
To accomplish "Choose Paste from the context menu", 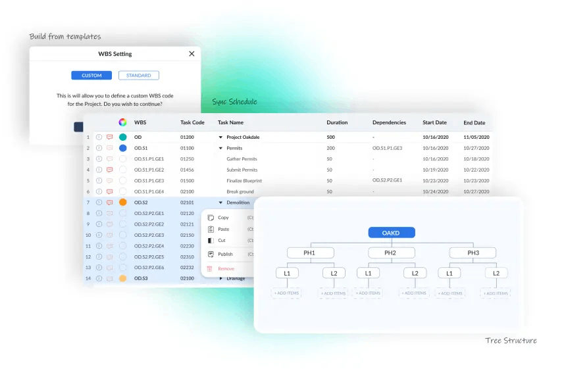I will tap(224, 229).
